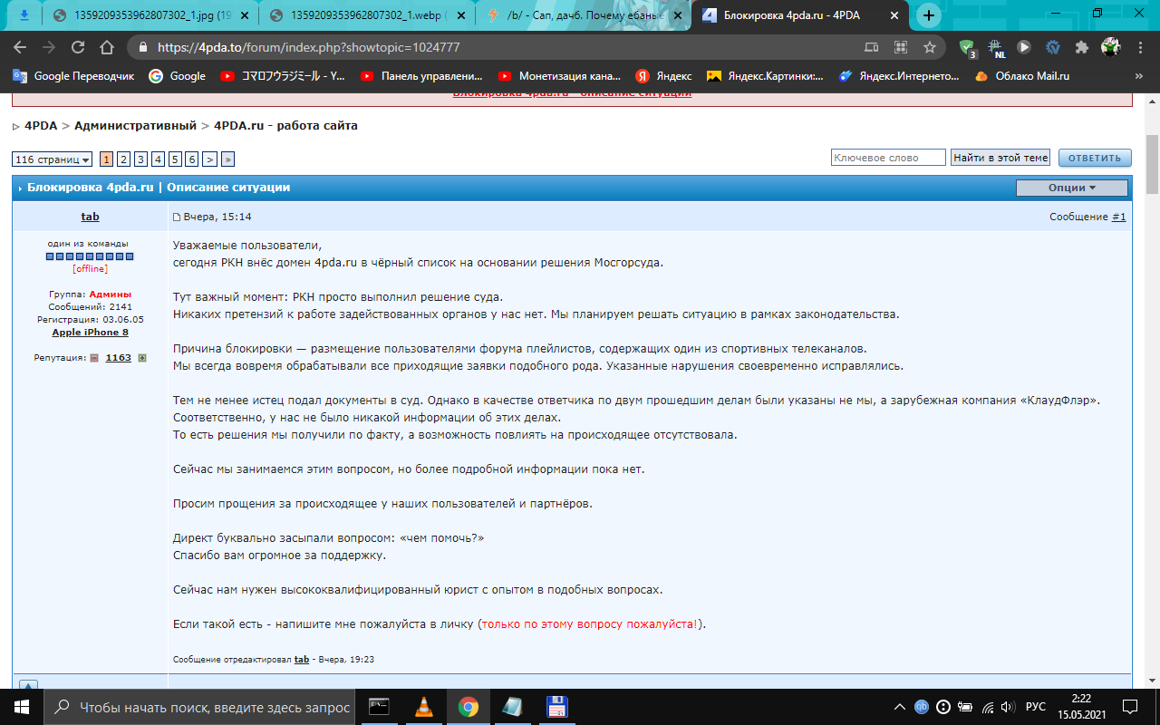The width and height of the screenshot is (1160, 725).
Task: Open 4PDA.ru - работа сайта breadcrumb
Action: [x=285, y=125]
